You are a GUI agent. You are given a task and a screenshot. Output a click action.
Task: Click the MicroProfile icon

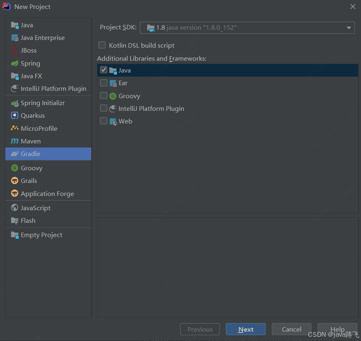(15, 128)
